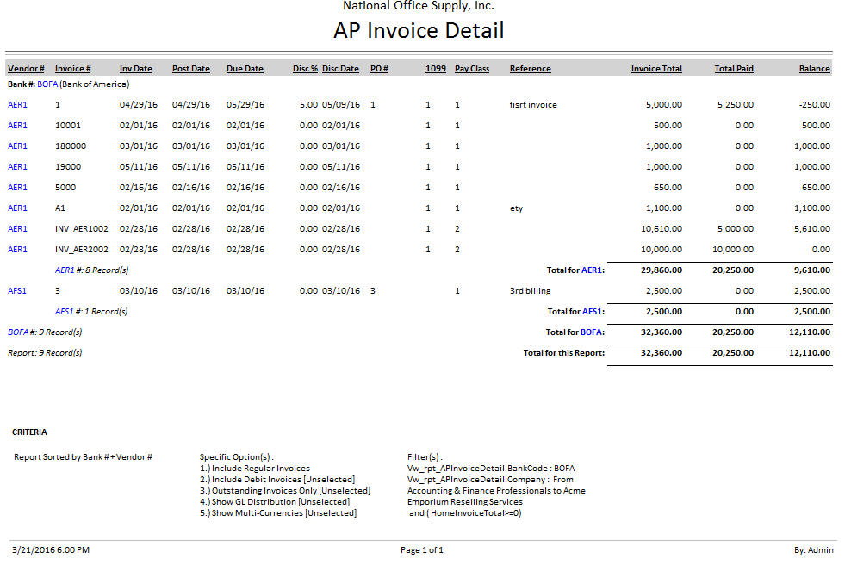Viewport: 851px width, 565px height.
Task: Click the Vendor # column header
Action: 26,69
